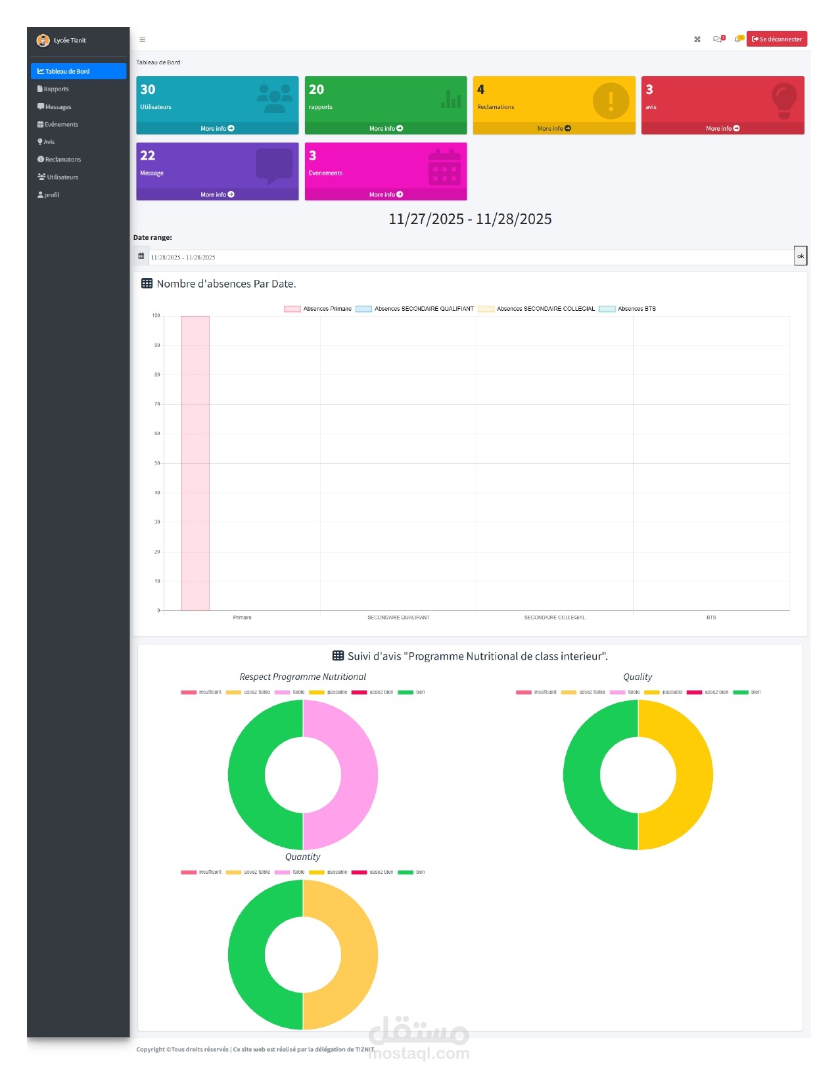
Task: Click More info on Reclamations card
Action: (x=554, y=129)
